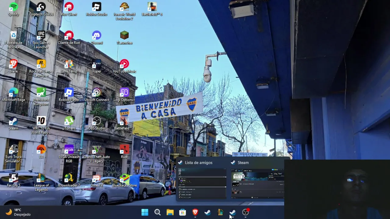
Task: Open Microsoft Store from the taskbar
Action: point(183,212)
